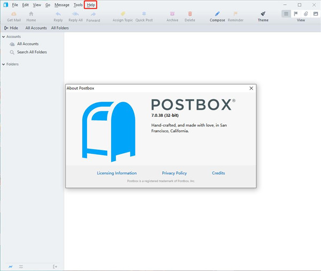Screen dimensions: 321x271
Task: Collapse the Accounts section
Action: [4, 37]
